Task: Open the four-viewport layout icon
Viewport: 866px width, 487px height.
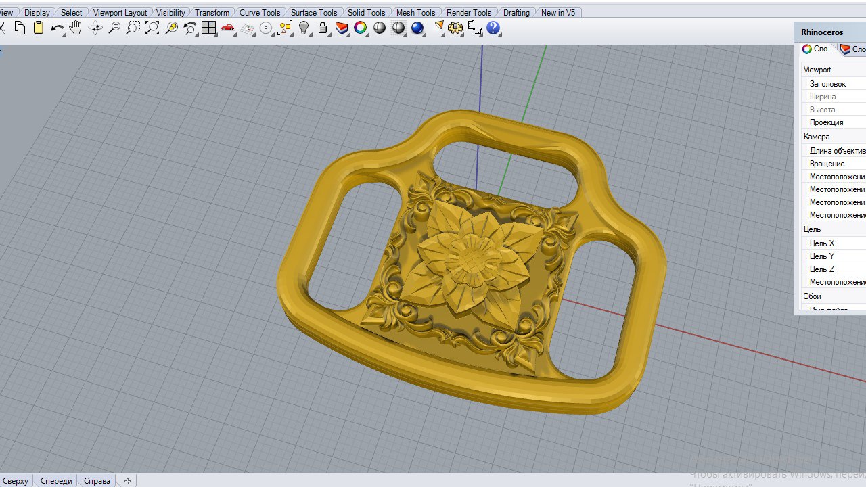Action: click(x=208, y=28)
